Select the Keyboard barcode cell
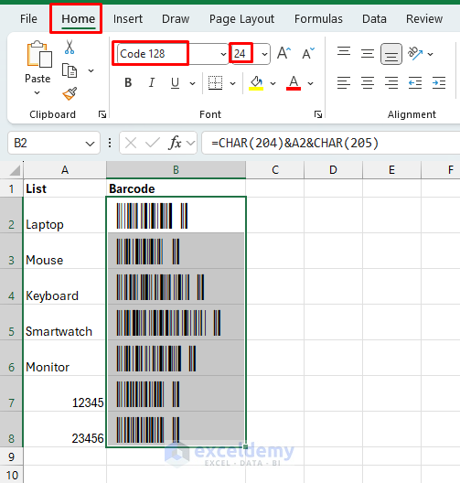The height and width of the screenshot is (483, 460). click(176, 287)
